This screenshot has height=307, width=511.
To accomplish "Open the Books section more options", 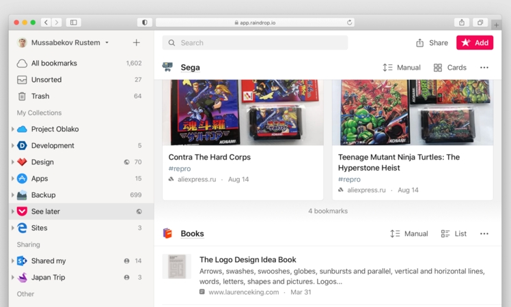I will [484, 233].
